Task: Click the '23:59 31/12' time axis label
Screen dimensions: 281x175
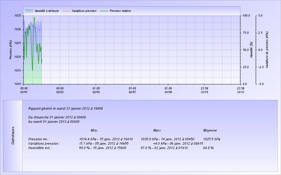Action: (240, 90)
